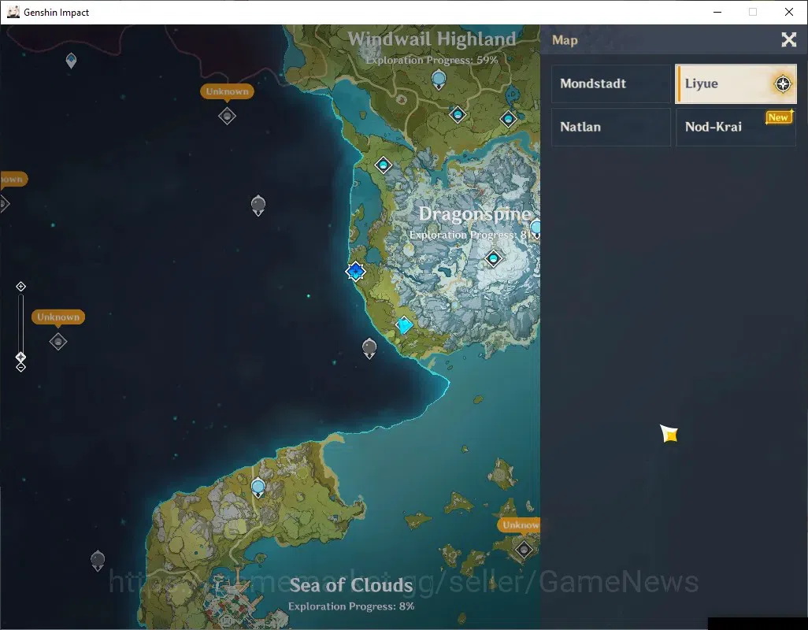The width and height of the screenshot is (808, 630).
Task: Click 'Exploration Progress: 59%' text
Action: tap(432, 61)
